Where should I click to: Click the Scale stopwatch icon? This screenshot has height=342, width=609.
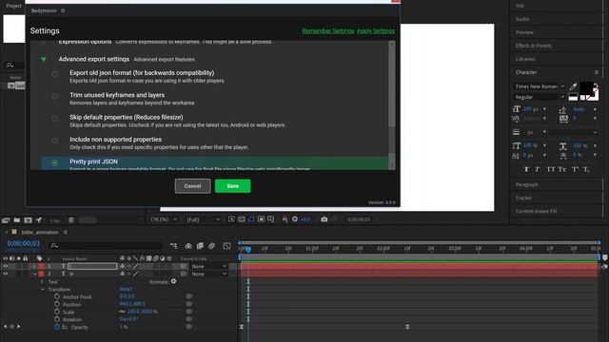tap(57, 312)
